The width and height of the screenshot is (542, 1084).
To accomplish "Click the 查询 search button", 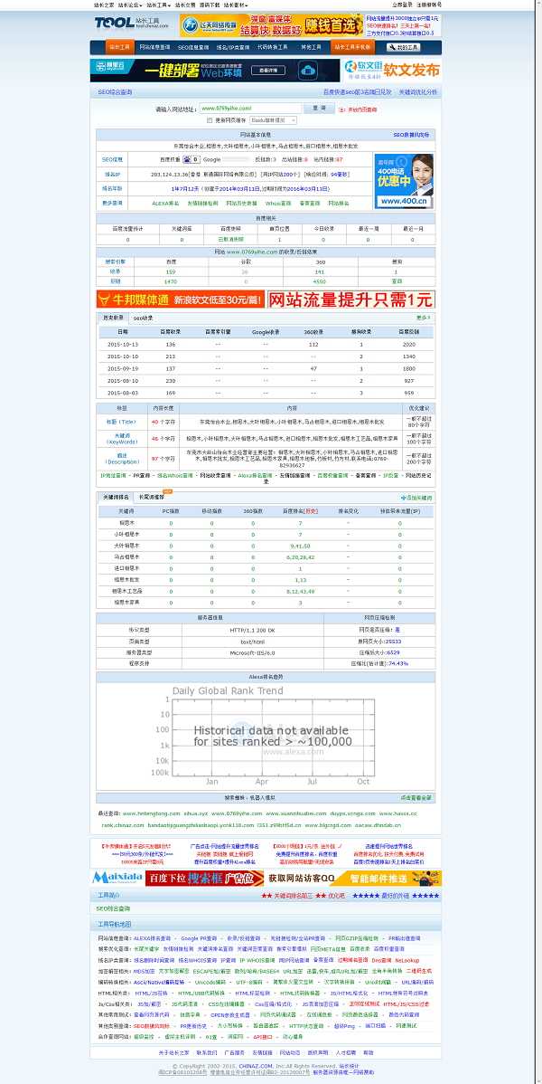I will pos(317,108).
